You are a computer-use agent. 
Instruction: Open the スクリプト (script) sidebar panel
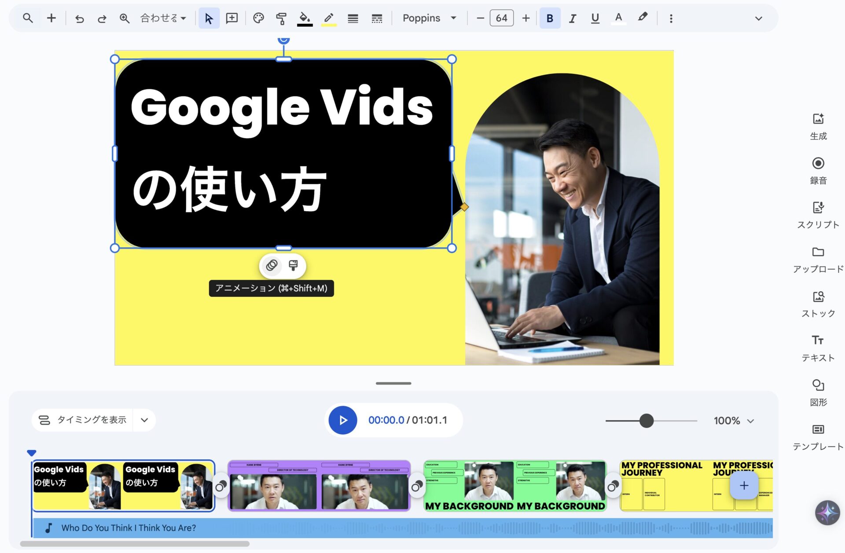point(818,215)
